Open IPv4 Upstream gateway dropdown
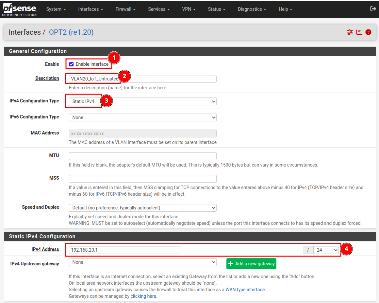The width and height of the screenshot is (379, 303). click(142, 262)
